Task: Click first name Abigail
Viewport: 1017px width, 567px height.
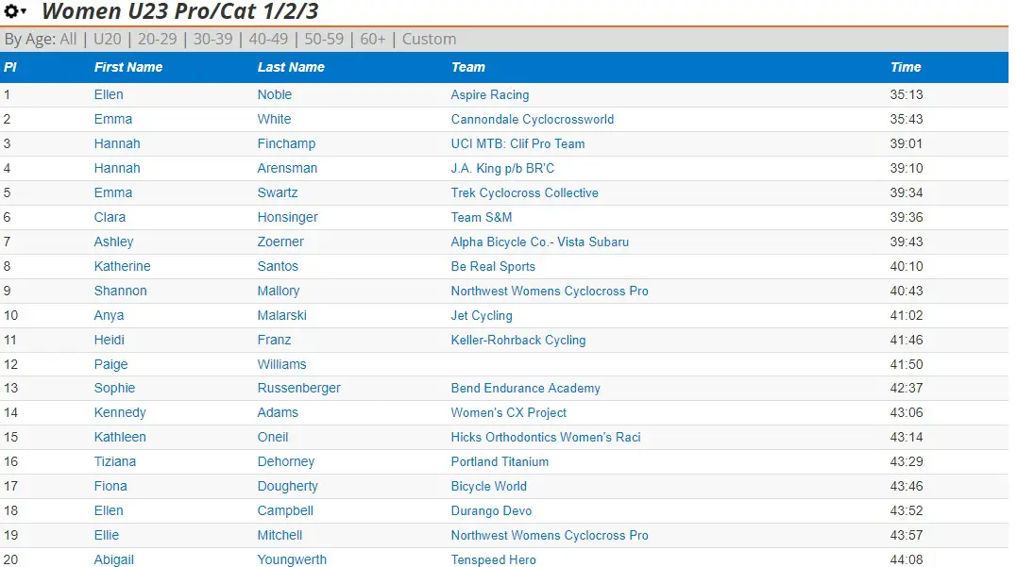Action: coord(113,559)
